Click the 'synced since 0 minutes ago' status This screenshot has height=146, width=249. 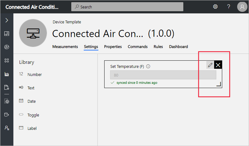coord(134,82)
